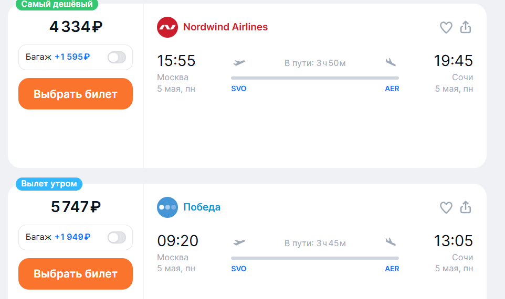Click AER airport code on Победа flight

tap(392, 269)
